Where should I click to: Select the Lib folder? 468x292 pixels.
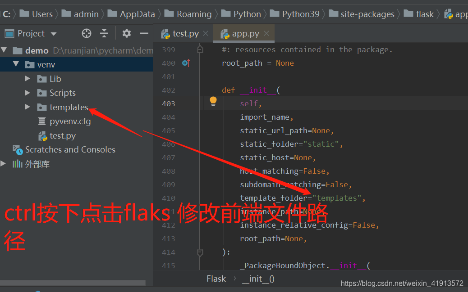coord(55,79)
